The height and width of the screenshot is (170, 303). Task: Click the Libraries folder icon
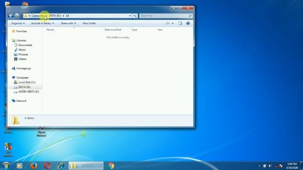pyautogui.click(x=14, y=41)
